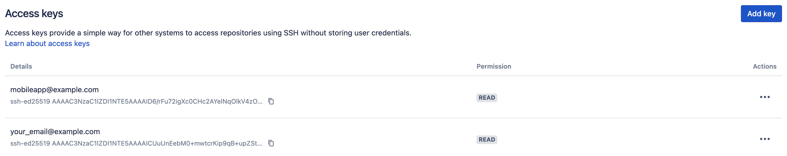Select the mobileapp@example.com key label
Screen dimensions: 787x156
pos(54,90)
